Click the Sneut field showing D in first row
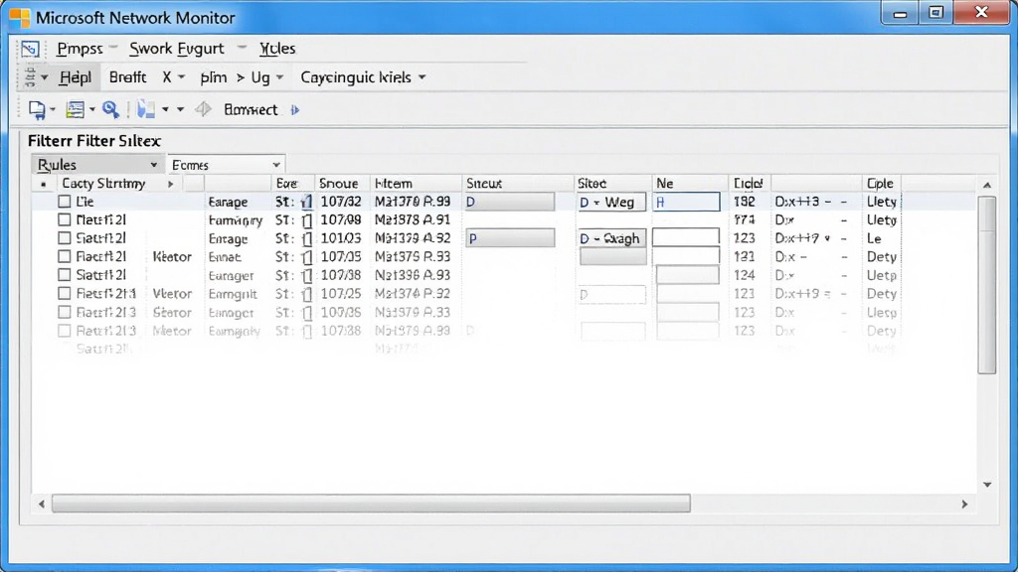This screenshot has height=572, width=1018. tap(510, 203)
